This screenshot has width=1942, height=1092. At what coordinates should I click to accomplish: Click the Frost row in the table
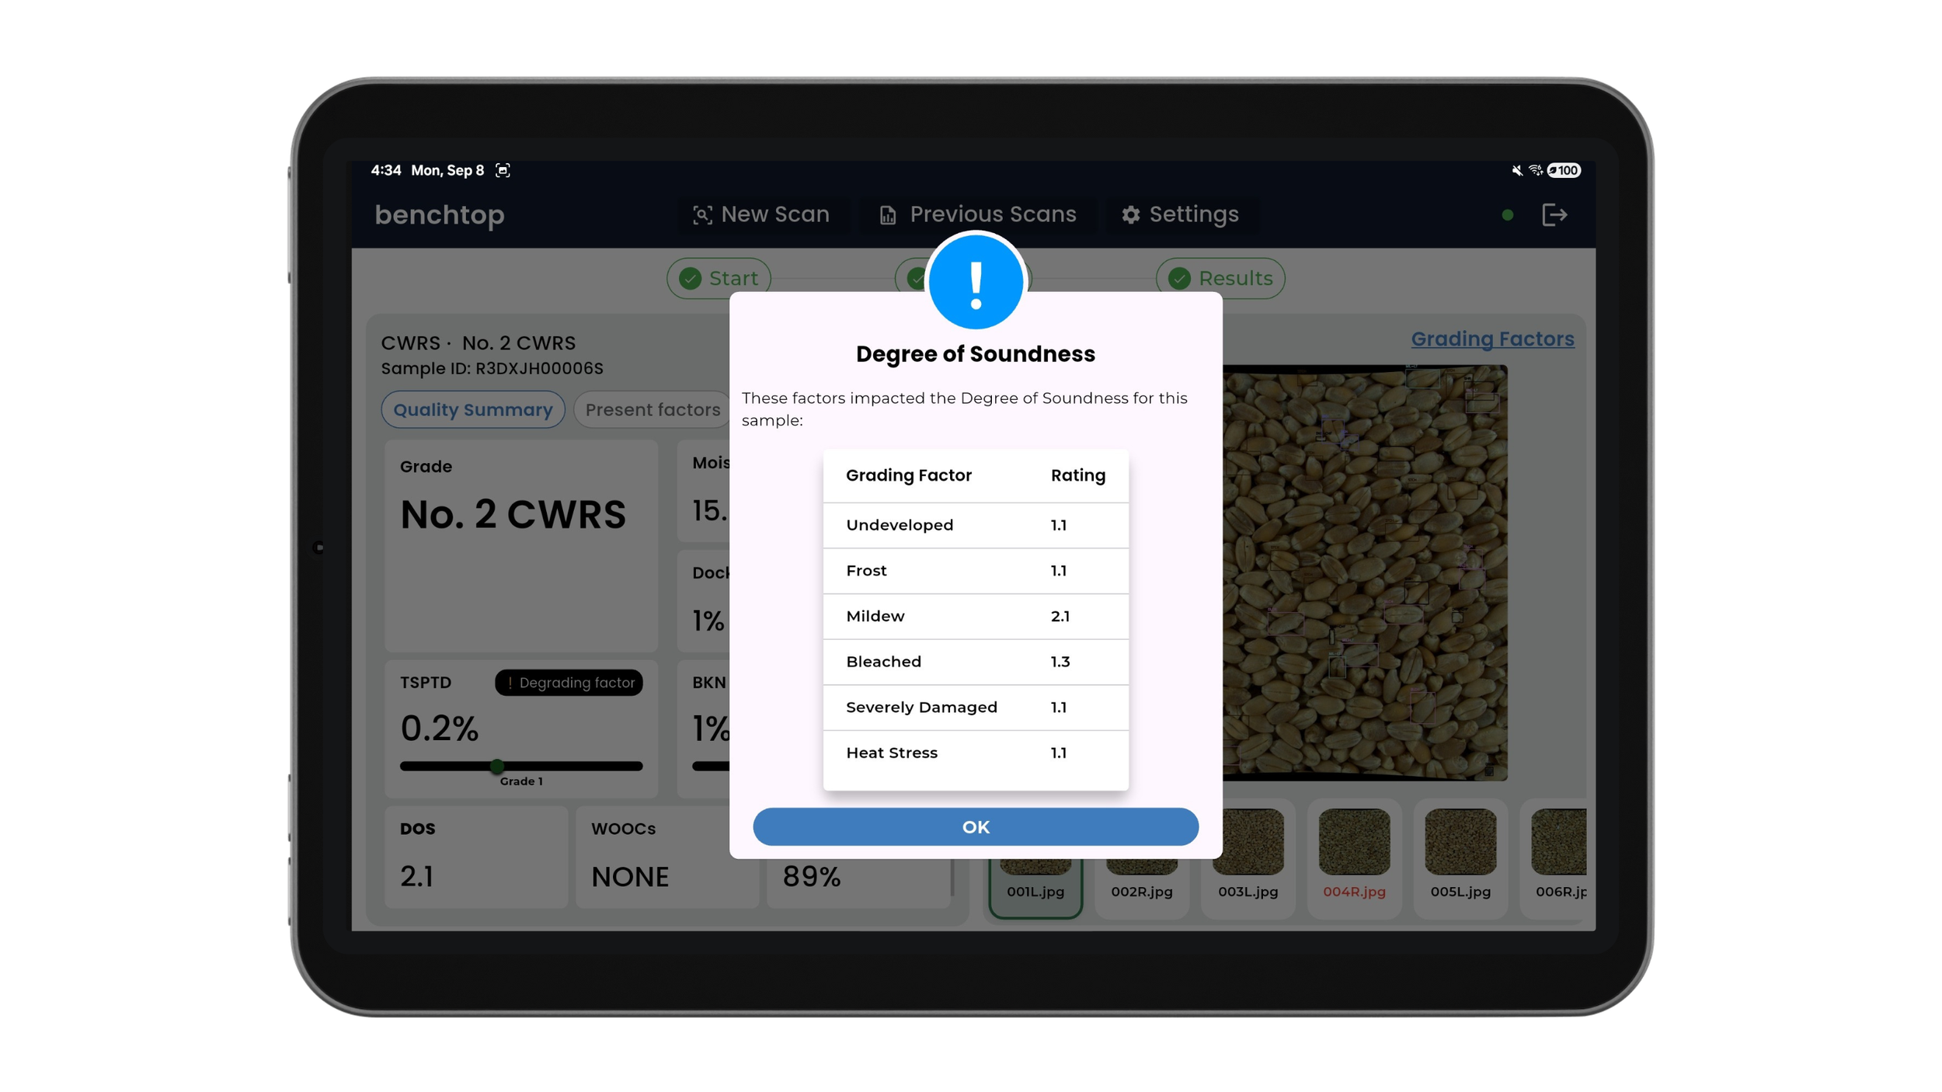(x=976, y=571)
